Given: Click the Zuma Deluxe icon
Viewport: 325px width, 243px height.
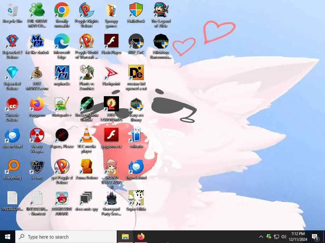Looking at the screenshot, I should [87, 166].
